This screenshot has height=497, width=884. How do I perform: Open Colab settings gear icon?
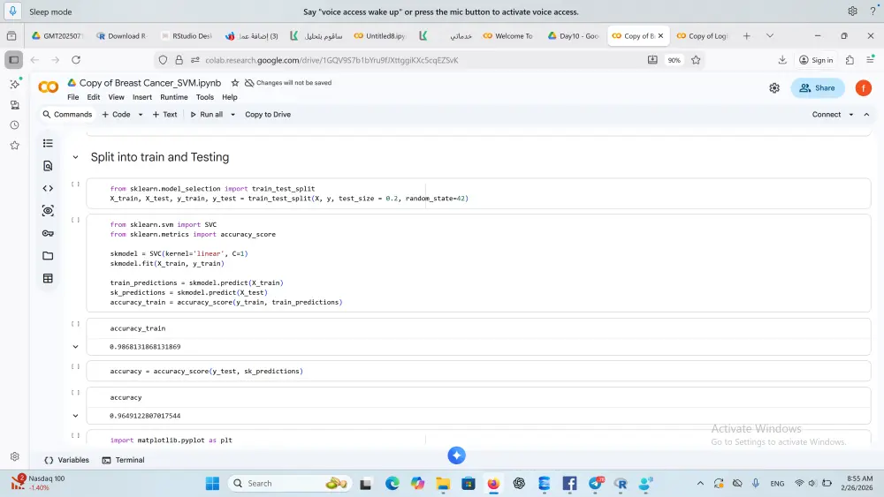click(774, 87)
